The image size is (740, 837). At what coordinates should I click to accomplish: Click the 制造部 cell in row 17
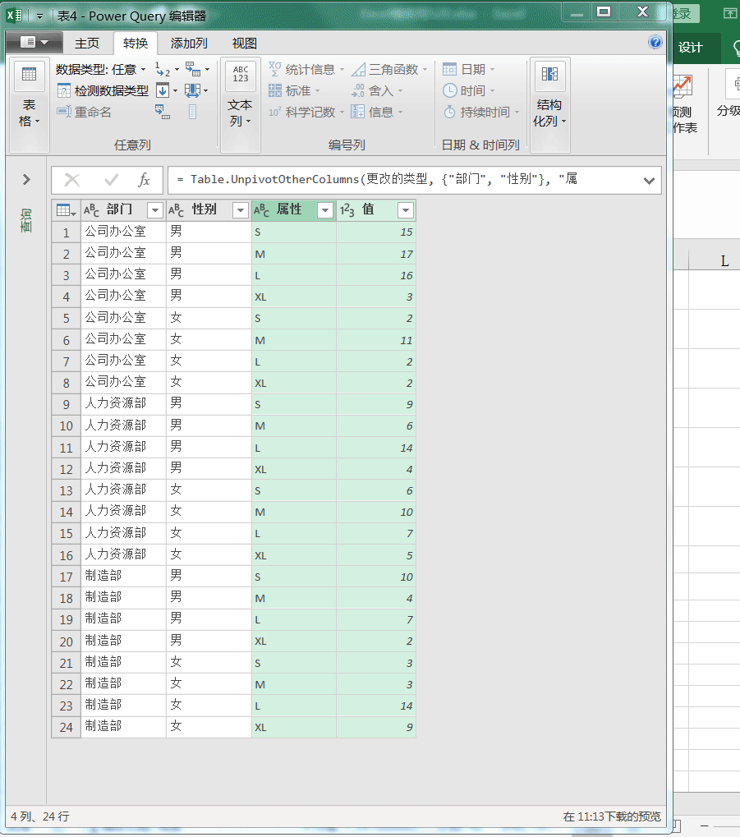[x=123, y=576]
